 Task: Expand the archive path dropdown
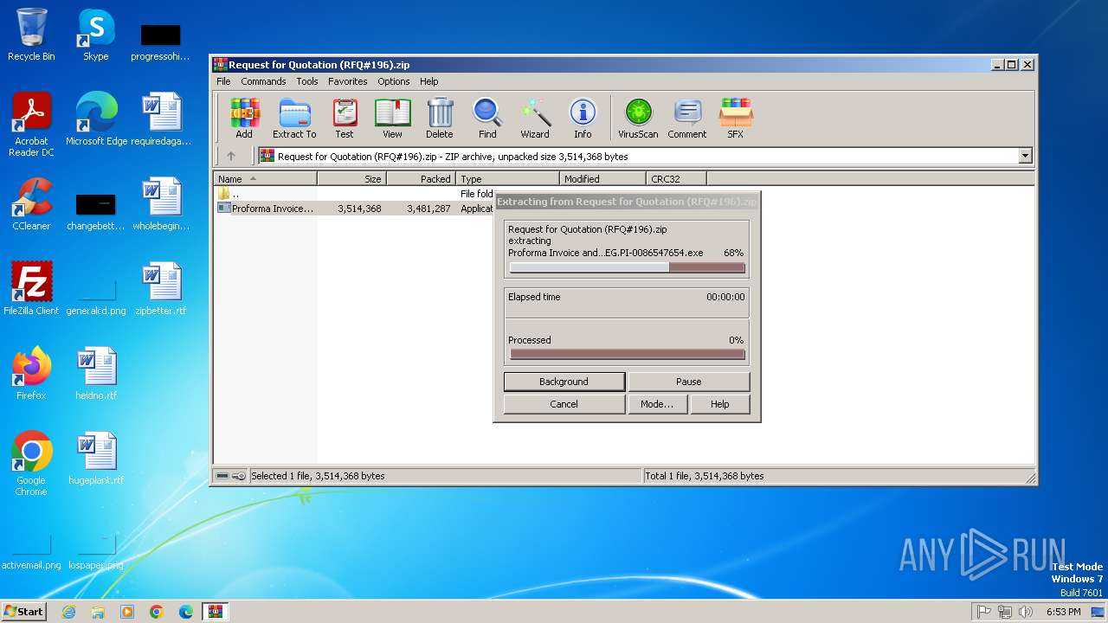(1026, 157)
